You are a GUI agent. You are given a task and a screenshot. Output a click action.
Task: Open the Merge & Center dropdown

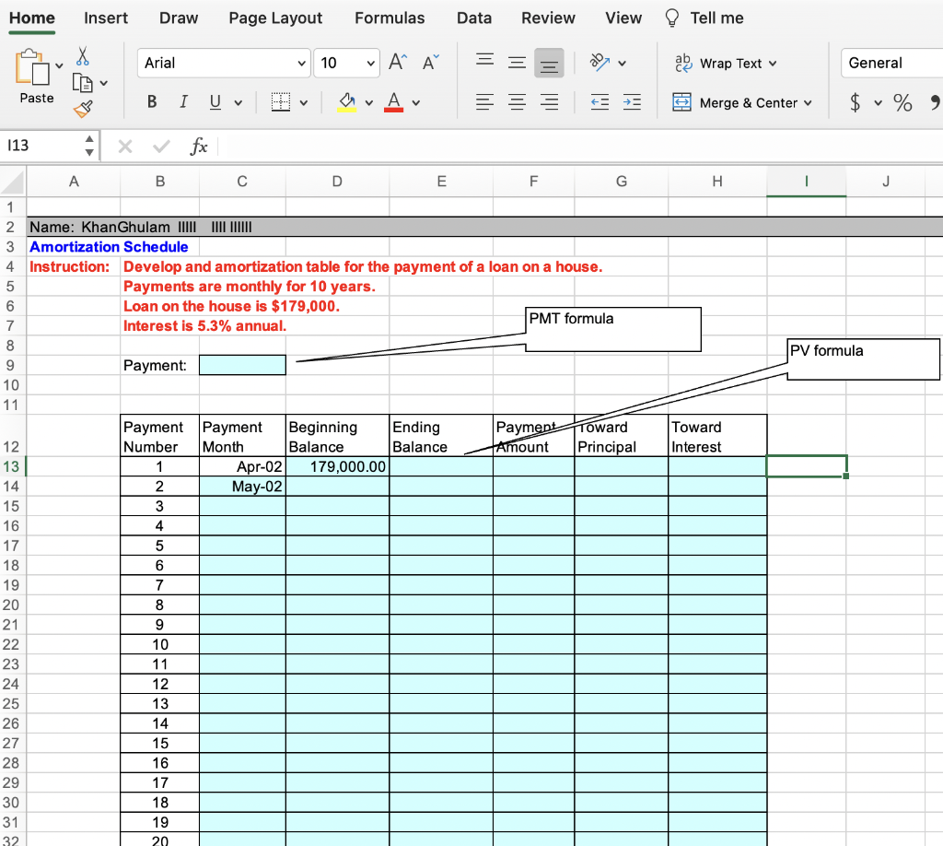[x=808, y=102]
